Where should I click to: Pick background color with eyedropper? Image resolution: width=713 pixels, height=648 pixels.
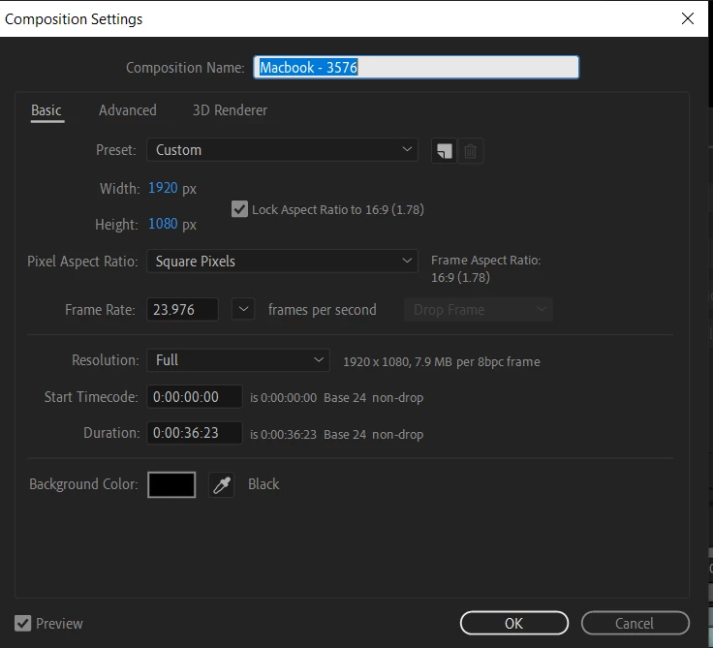(x=222, y=484)
